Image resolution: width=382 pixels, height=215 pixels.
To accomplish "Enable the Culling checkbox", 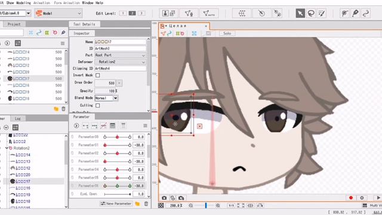I will pos(97,106).
